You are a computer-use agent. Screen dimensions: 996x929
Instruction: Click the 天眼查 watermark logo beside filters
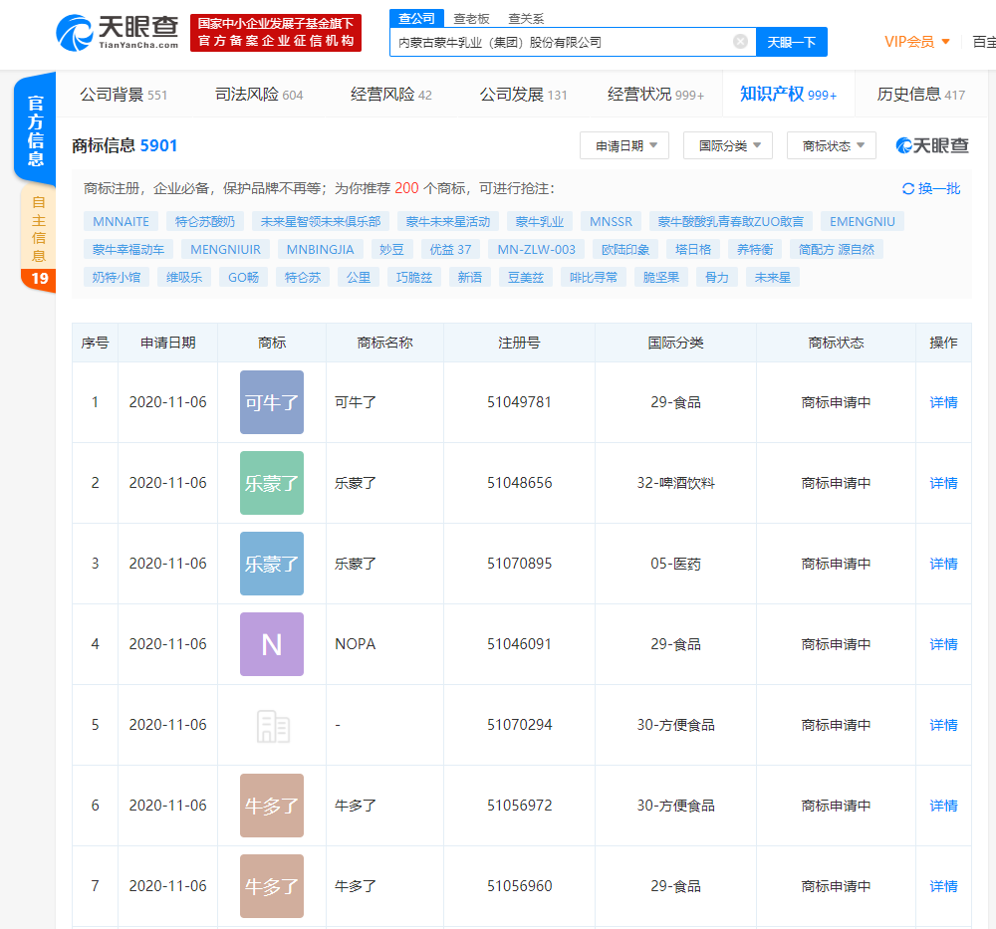click(x=932, y=145)
